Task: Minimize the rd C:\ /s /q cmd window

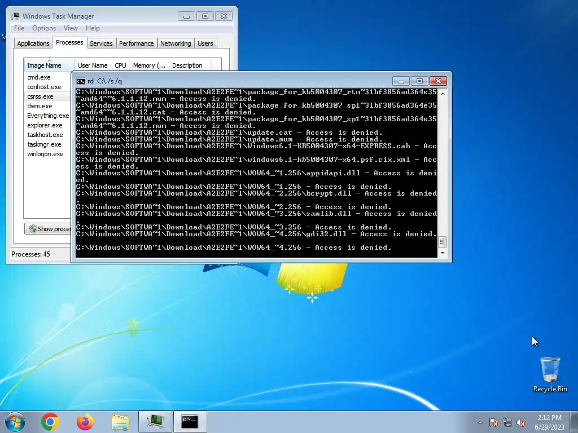Action: point(401,81)
